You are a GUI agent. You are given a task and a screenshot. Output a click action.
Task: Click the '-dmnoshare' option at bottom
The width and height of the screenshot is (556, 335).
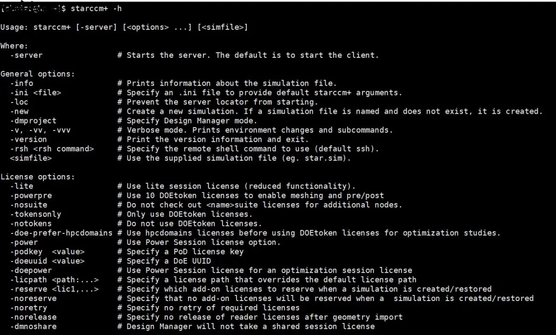(x=33, y=327)
